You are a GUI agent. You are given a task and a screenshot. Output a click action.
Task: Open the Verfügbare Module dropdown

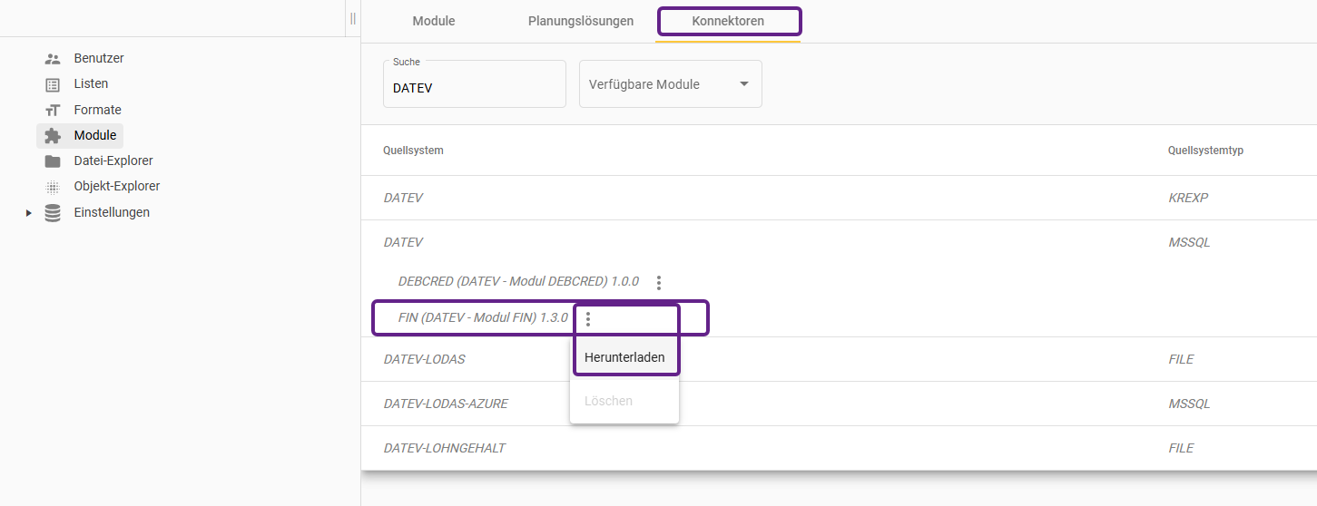670,84
